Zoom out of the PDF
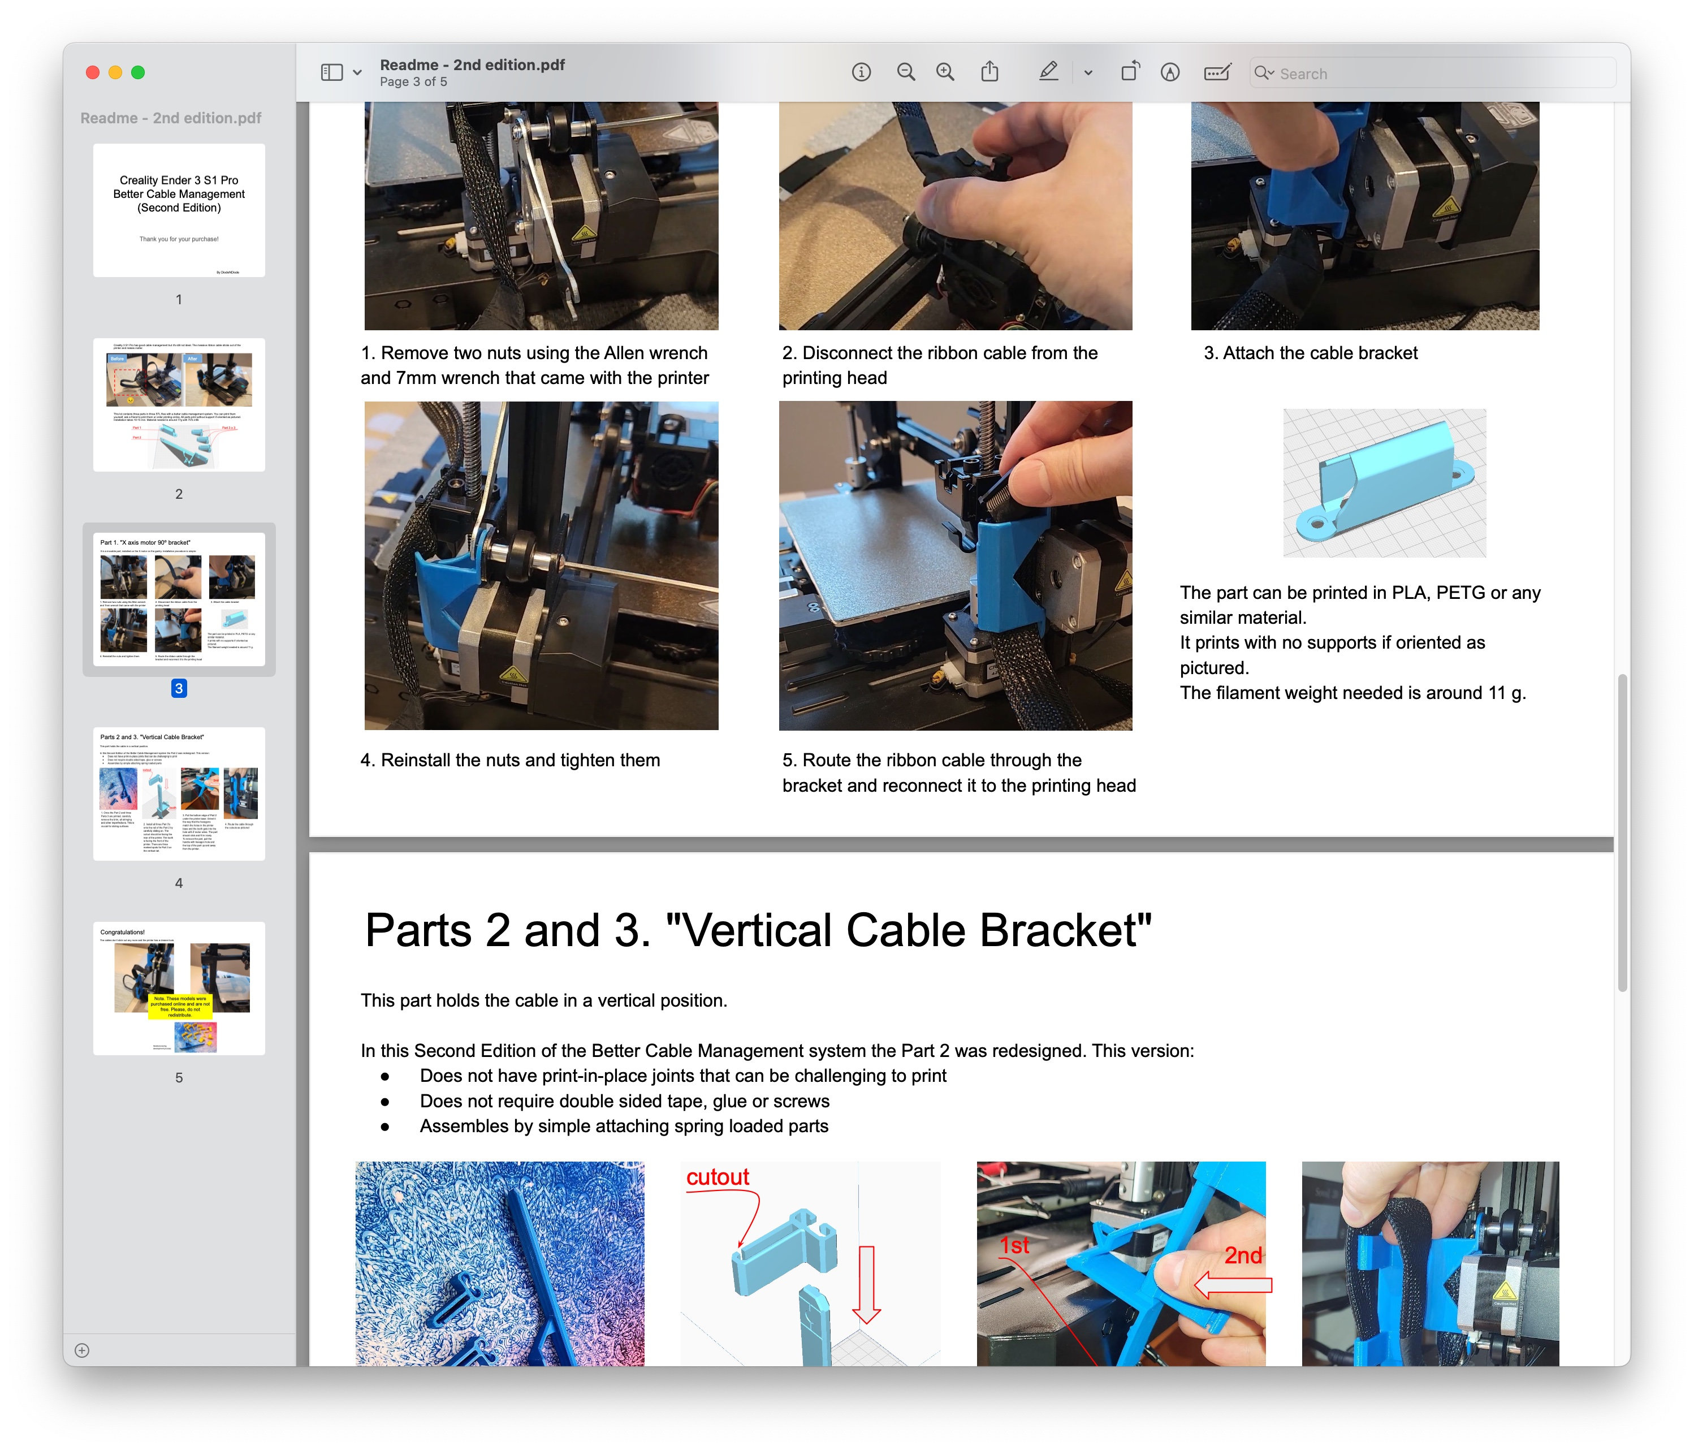 [x=906, y=73]
